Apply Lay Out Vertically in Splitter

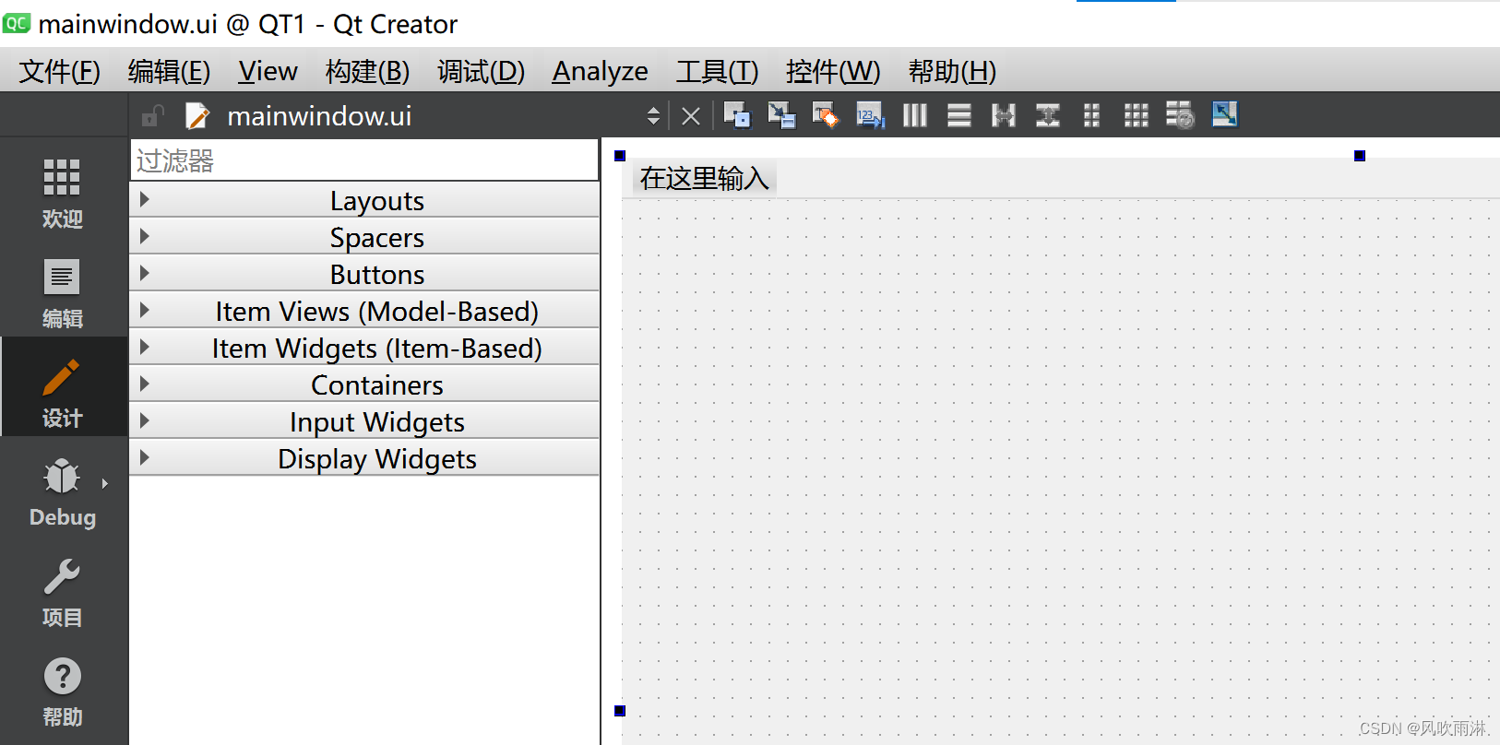pyautogui.click(x=1048, y=115)
